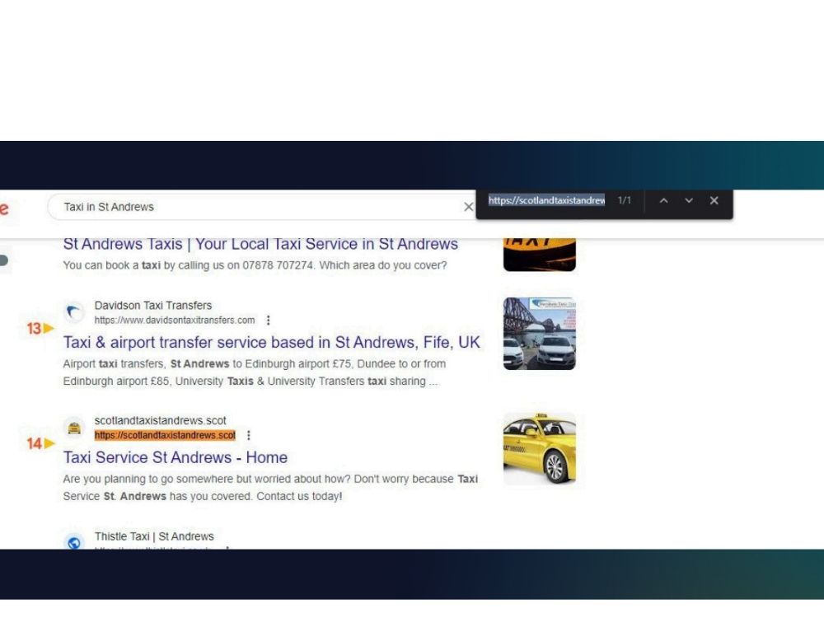Click the '1/1' match counter

point(625,200)
